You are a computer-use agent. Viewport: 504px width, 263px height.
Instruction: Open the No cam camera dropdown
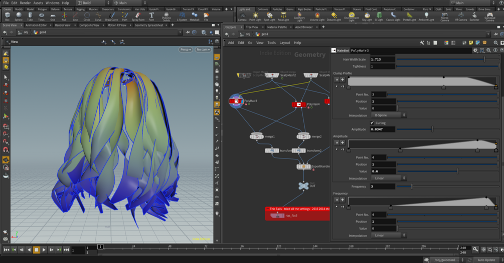click(x=203, y=49)
